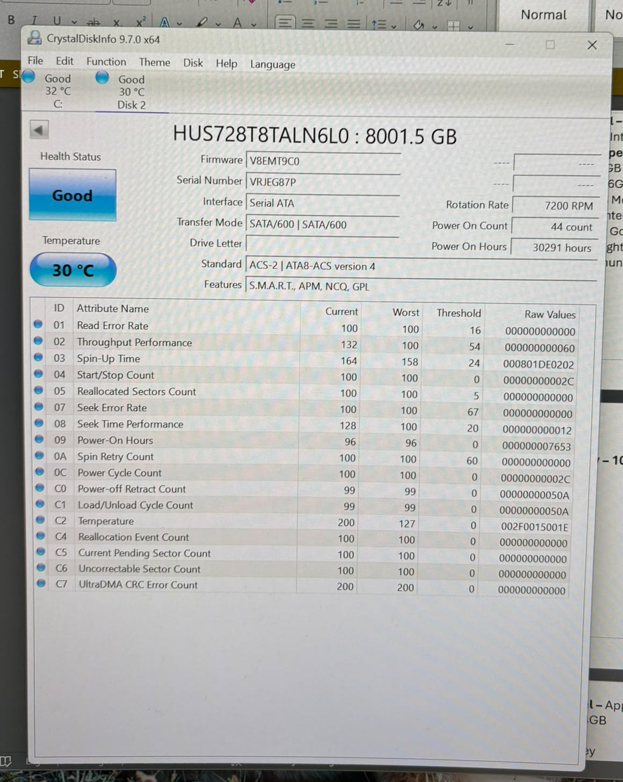This screenshot has width=623, height=782.
Task: Click the Reallocated Sectors Count attribute name
Action: (x=136, y=392)
